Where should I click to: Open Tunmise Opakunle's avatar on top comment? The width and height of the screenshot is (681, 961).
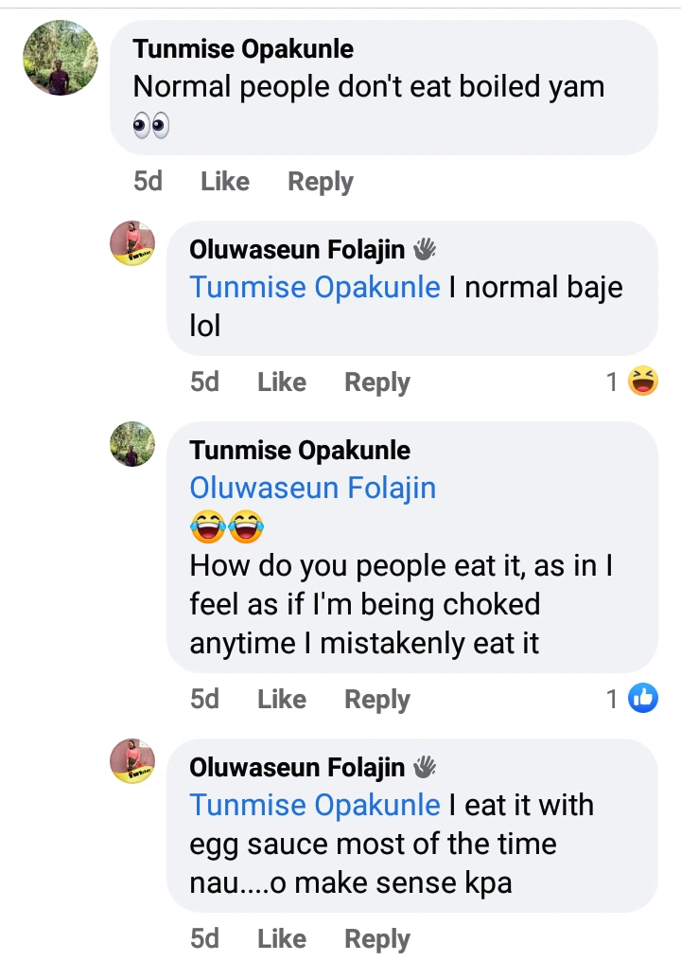click(61, 58)
